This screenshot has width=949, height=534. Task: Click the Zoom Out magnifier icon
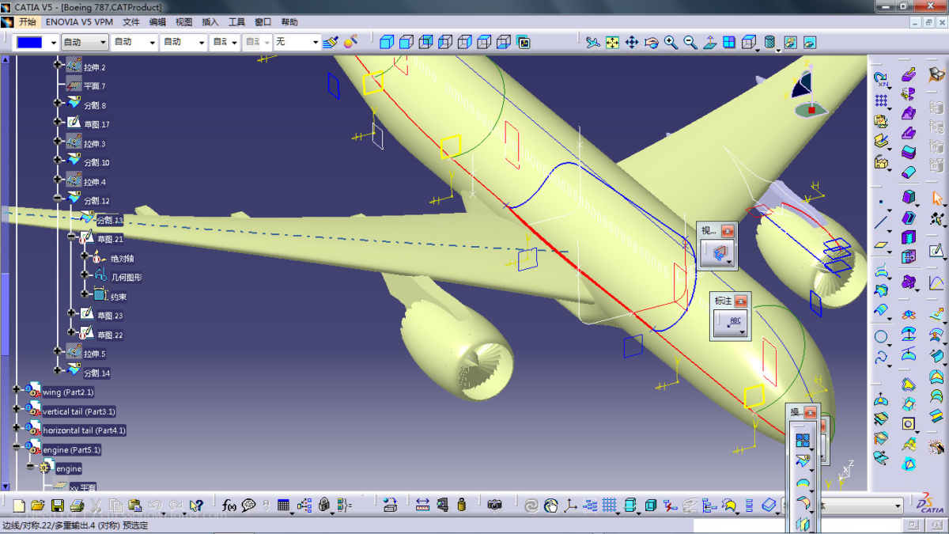coord(690,42)
